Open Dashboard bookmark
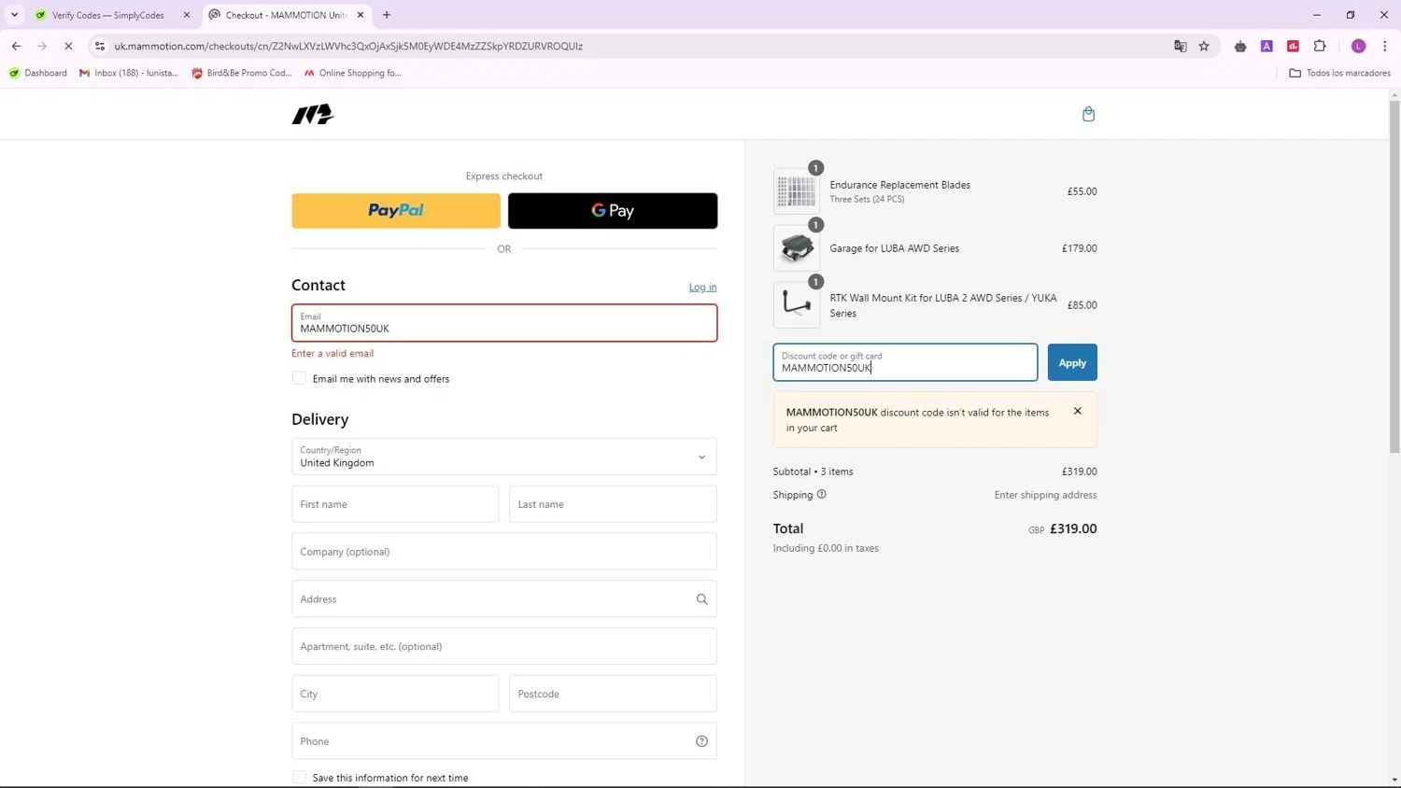1401x788 pixels. (38, 73)
